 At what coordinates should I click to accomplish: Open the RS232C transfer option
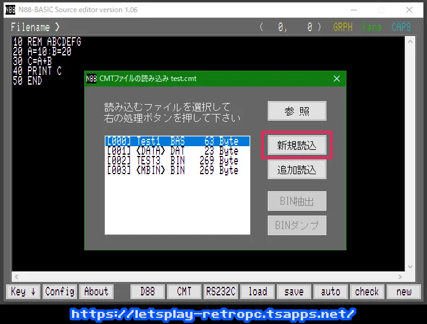coord(221,292)
